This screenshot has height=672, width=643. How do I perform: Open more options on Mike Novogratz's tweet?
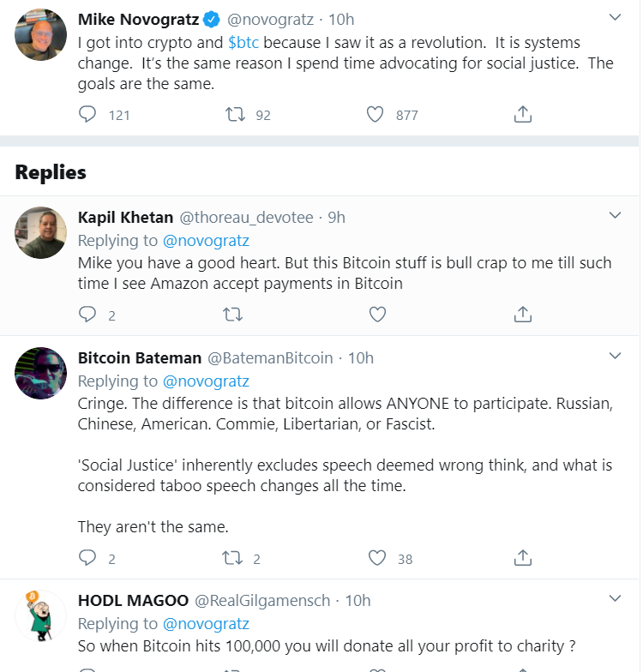coord(615,18)
